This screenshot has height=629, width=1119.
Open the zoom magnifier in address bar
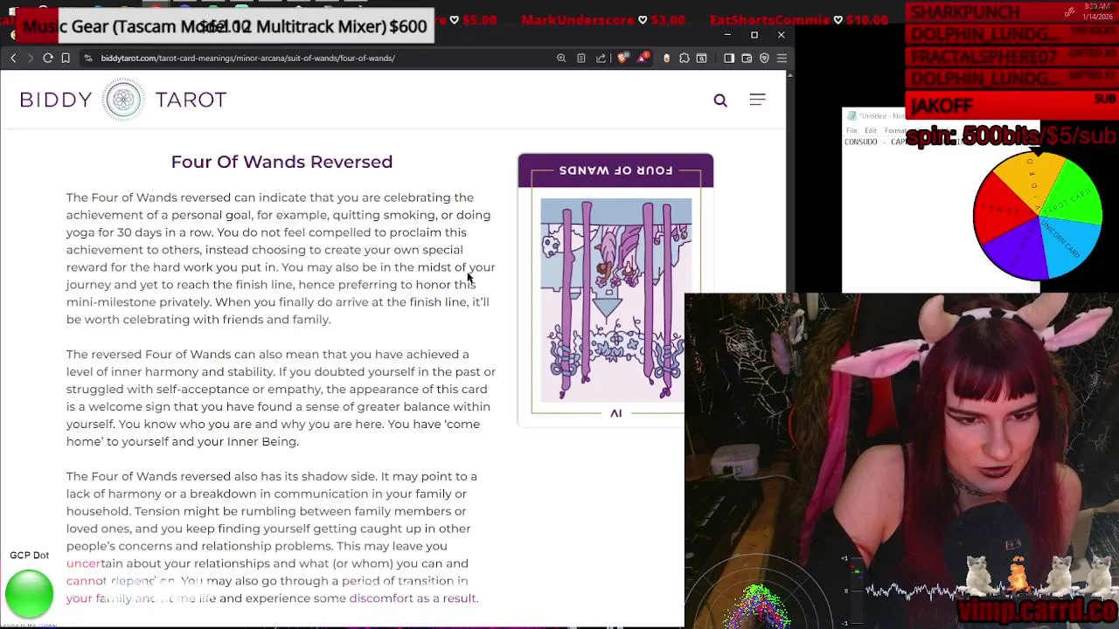(561, 58)
